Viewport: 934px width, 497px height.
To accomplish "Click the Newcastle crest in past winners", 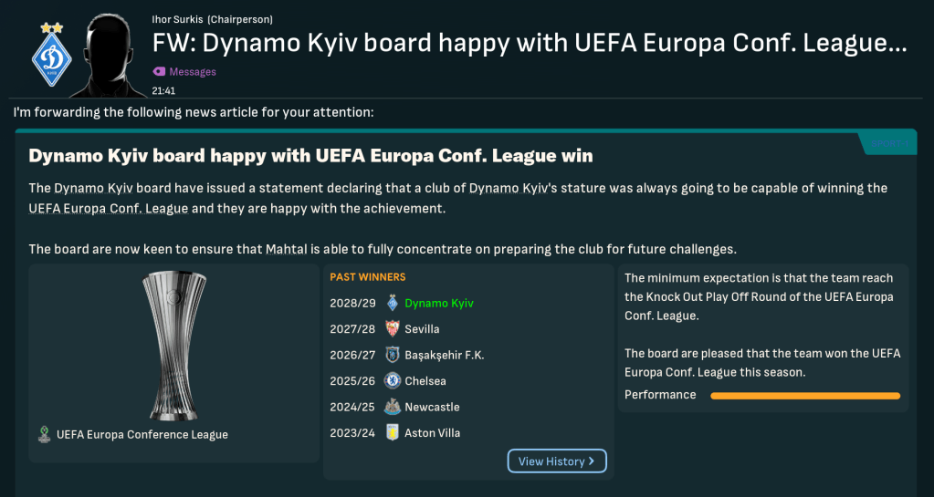I will click(393, 407).
